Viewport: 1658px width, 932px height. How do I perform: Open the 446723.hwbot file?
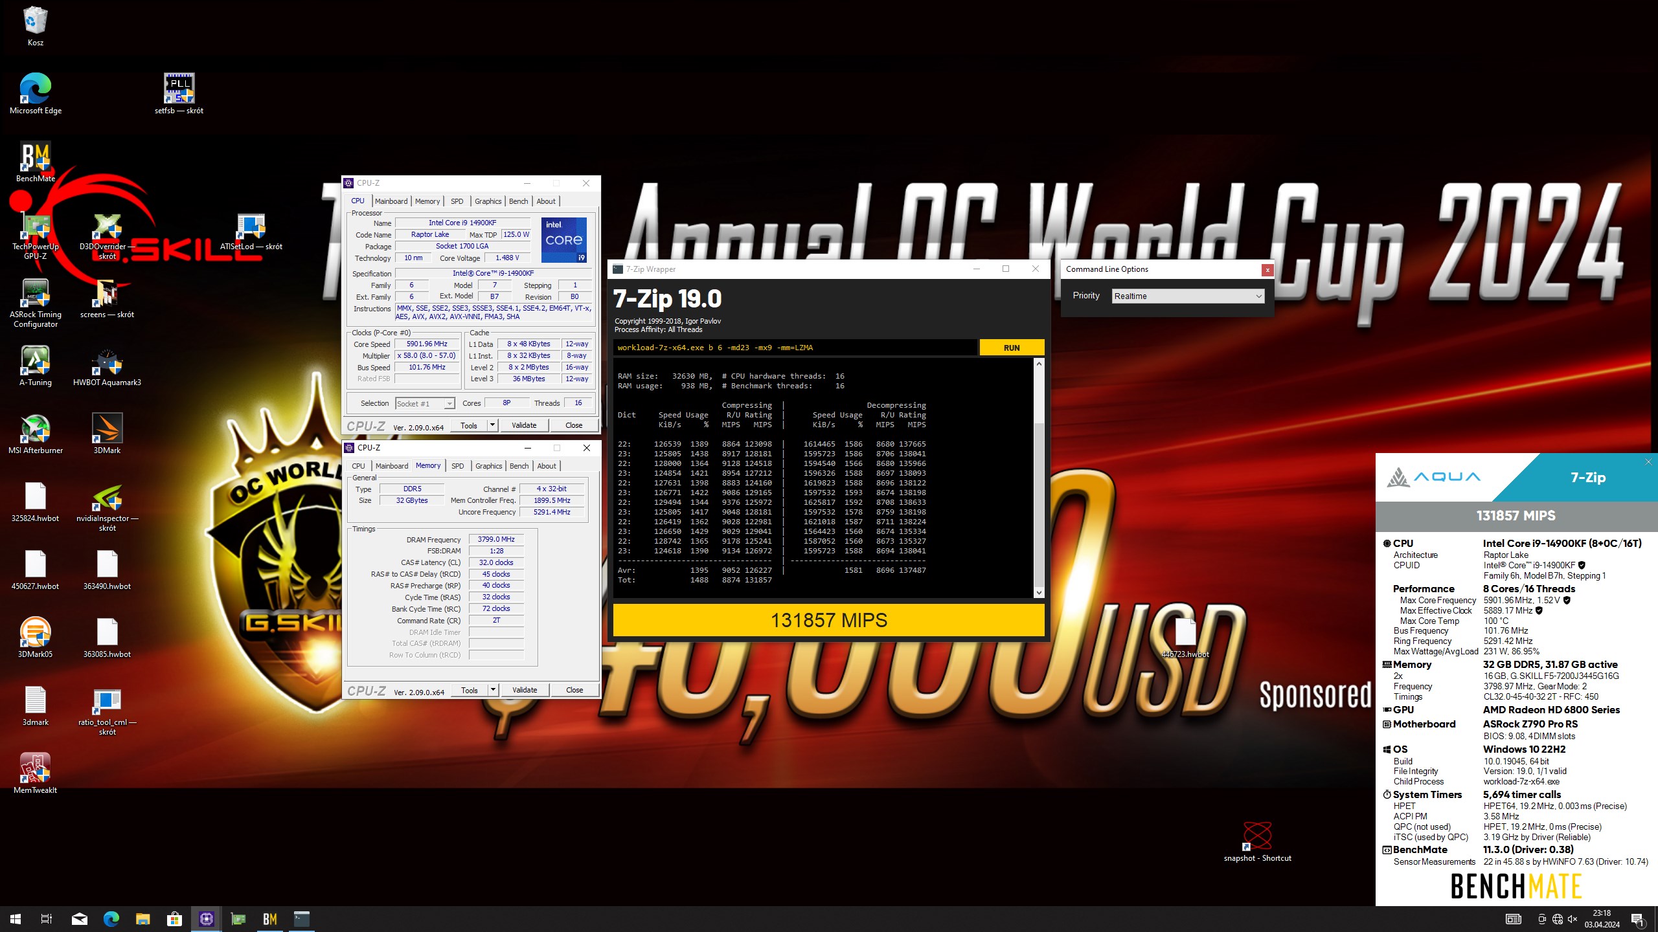coord(1185,639)
